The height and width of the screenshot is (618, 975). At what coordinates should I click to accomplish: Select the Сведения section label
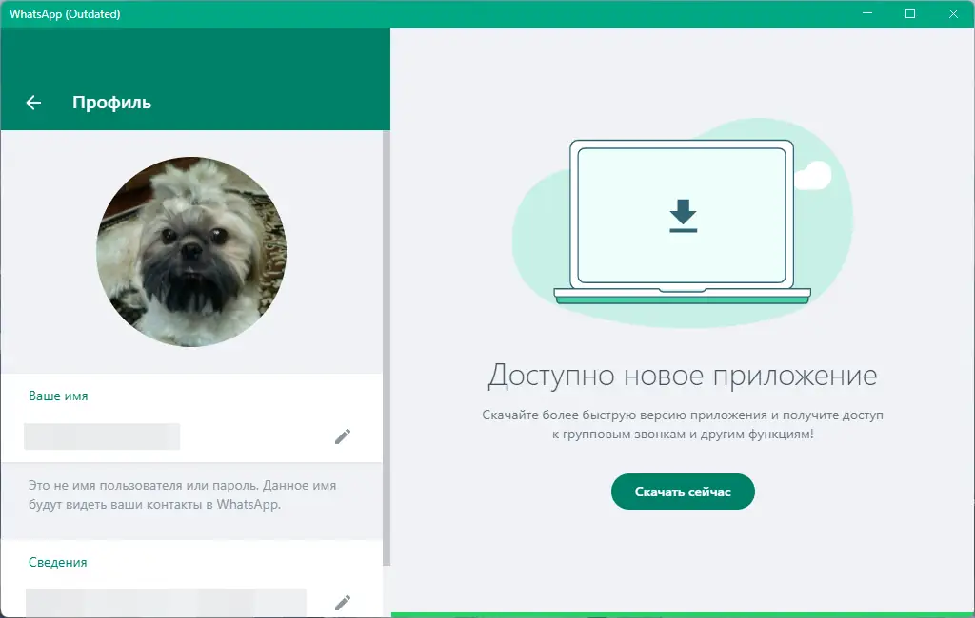[x=57, y=562]
